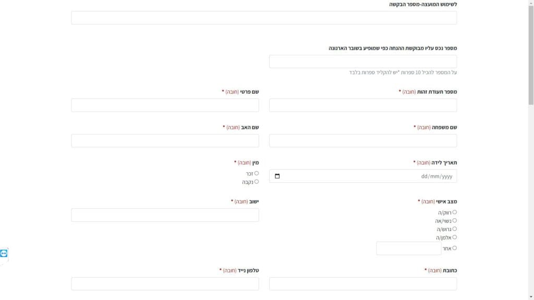Choose רווק/ה marital status option

[x=455, y=212]
